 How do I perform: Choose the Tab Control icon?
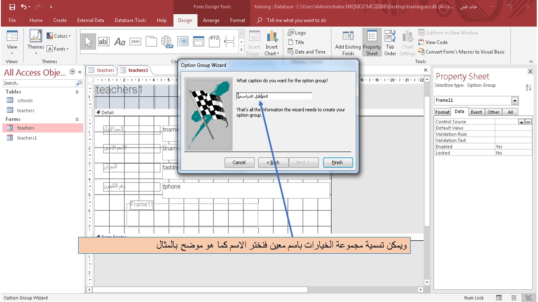[x=151, y=42]
